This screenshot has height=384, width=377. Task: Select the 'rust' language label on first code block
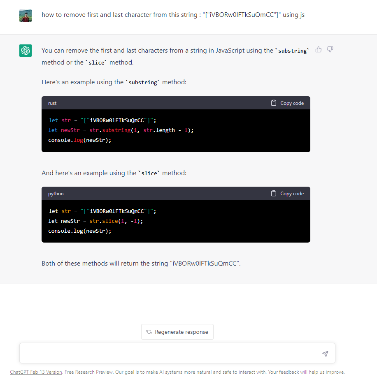tap(52, 103)
